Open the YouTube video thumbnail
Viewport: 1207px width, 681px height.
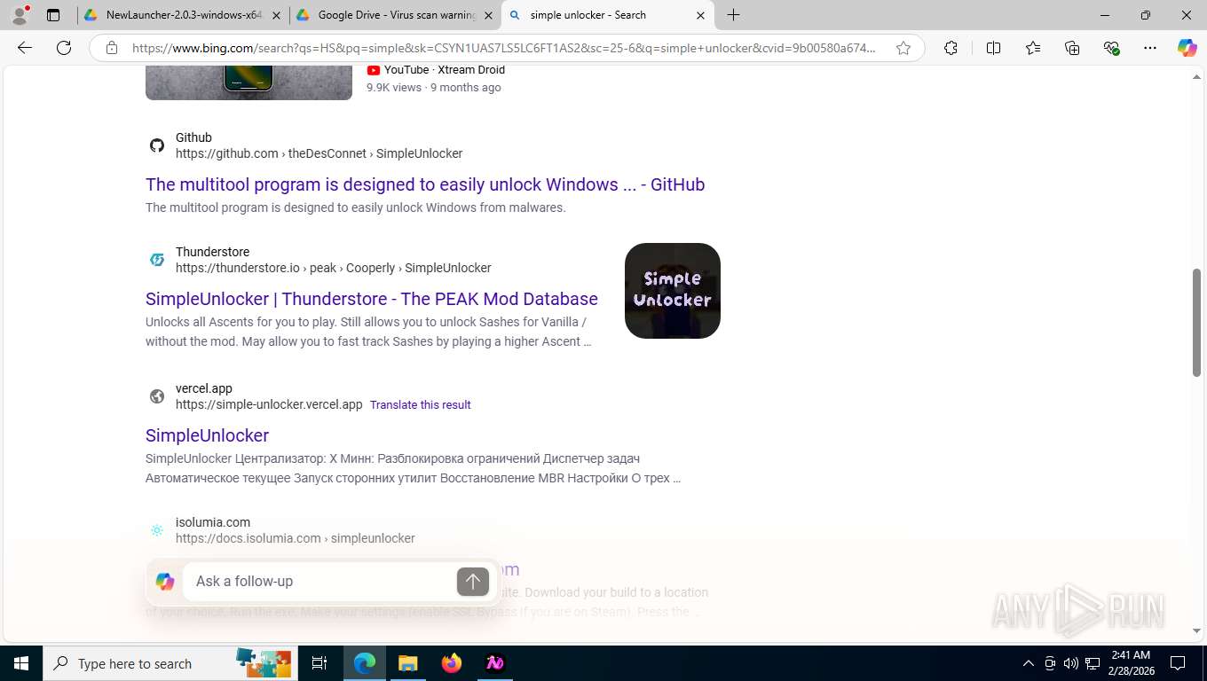click(x=248, y=82)
